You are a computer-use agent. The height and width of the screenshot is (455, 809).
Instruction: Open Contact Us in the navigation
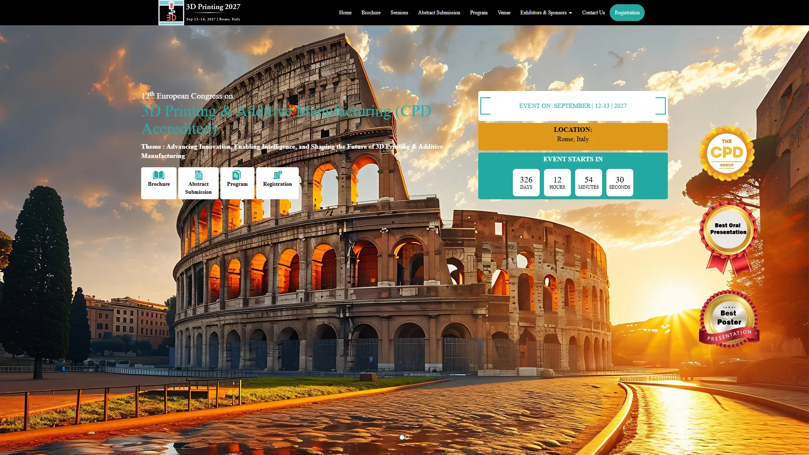[593, 13]
